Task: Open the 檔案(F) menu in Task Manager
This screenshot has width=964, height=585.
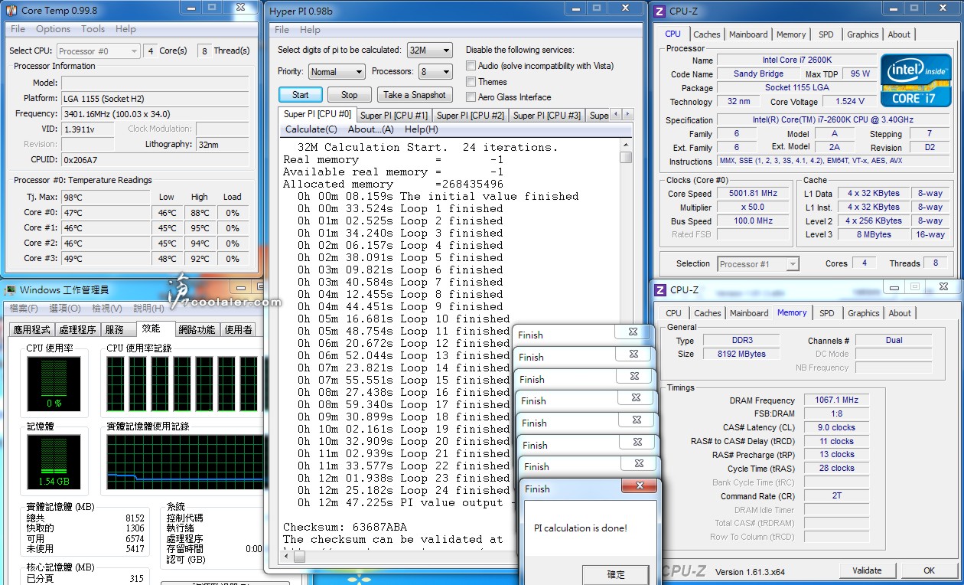Action: [x=23, y=308]
